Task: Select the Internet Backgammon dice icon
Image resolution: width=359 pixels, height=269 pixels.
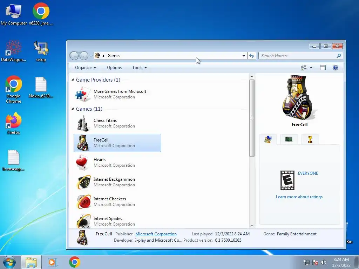Action: pos(83,182)
